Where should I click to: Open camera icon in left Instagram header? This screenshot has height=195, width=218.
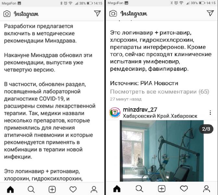click(x=7, y=14)
